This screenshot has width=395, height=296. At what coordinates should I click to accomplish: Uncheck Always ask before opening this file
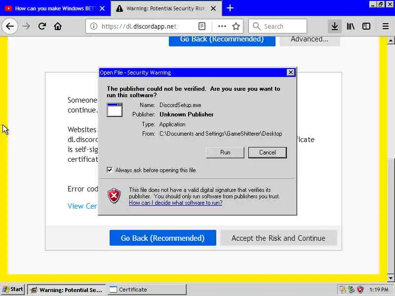[110, 170]
